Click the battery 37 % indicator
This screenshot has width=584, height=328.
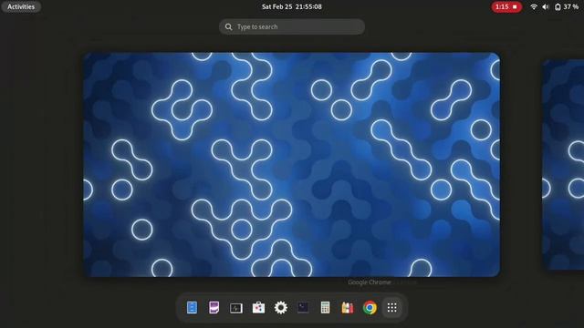567,6
